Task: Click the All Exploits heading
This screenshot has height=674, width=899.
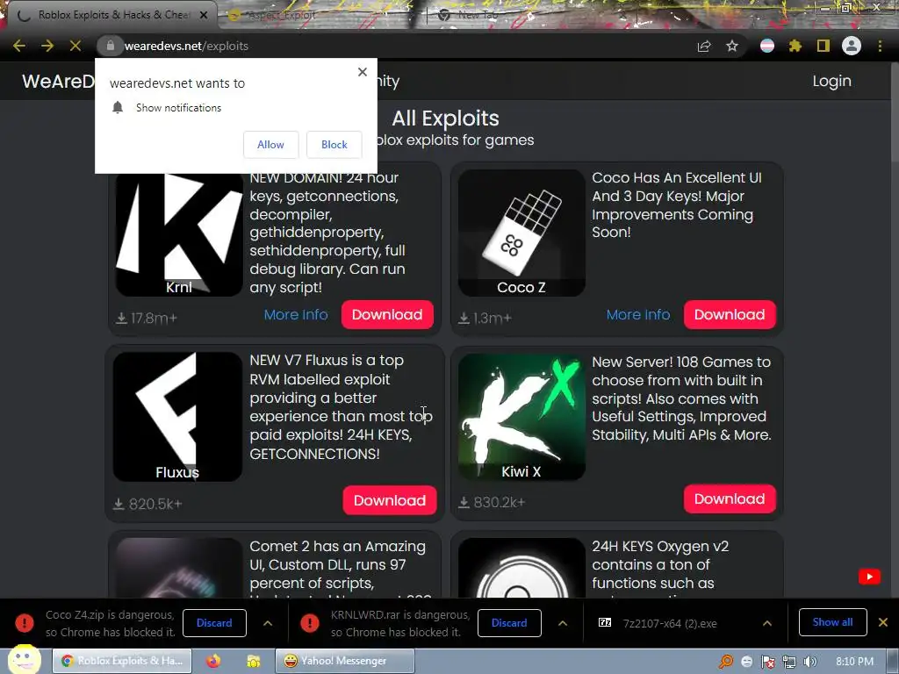Action: pyautogui.click(x=445, y=118)
